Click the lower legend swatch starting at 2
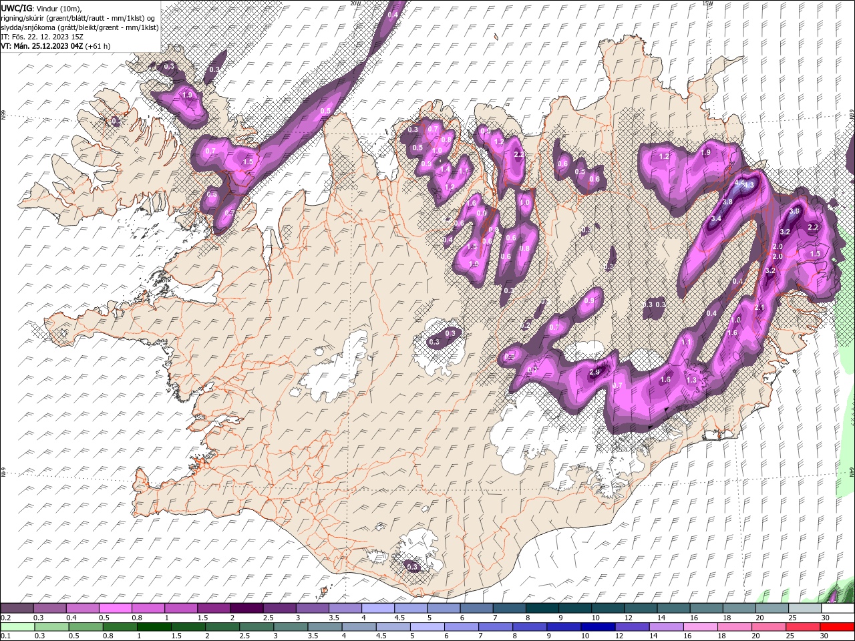855x641 pixels. click(223, 627)
